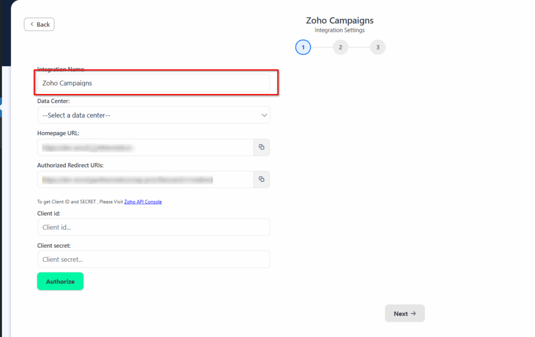Click the Client id label
This screenshot has width=535, height=337.
[x=49, y=214]
